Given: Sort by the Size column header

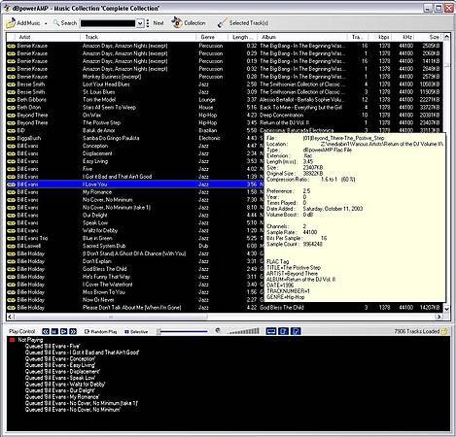Looking at the screenshot, I should click(429, 37).
